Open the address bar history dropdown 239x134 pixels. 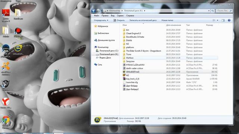[x=209, y=11]
